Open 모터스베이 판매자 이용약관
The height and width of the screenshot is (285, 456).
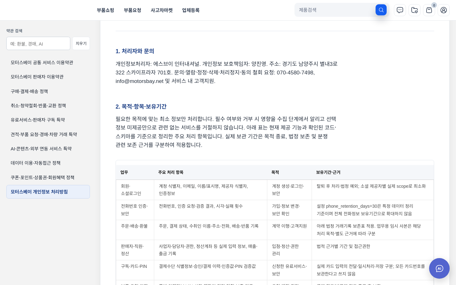(x=48, y=77)
